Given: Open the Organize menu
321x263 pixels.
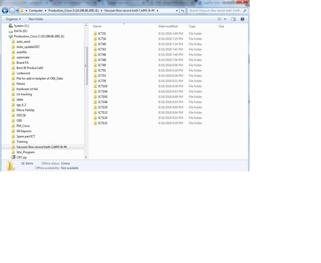Looking at the screenshot, I should 13,19.
